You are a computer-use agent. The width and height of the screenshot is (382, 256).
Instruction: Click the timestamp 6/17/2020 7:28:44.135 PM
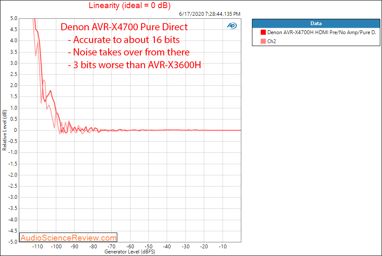(210, 14)
